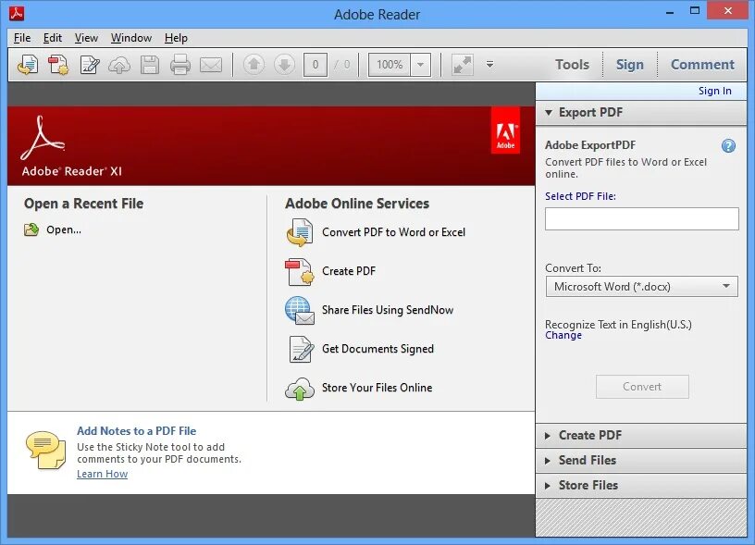Open the View menu
This screenshot has width=755, height=545.
click(86, 38)
